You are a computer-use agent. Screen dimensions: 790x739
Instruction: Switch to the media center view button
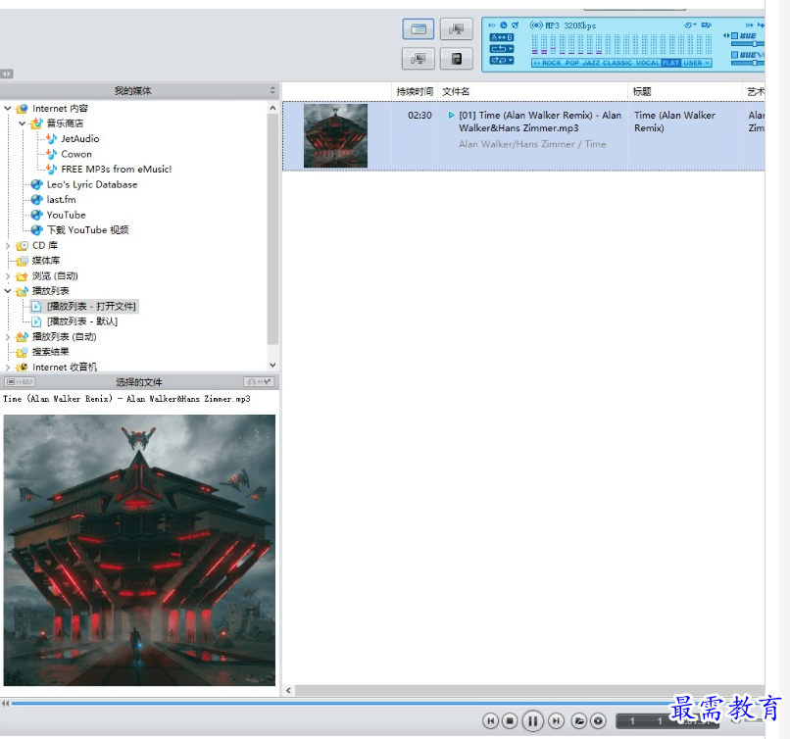[x=419, y=29]
